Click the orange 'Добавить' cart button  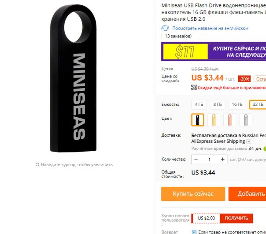click(x=247, y=194)
